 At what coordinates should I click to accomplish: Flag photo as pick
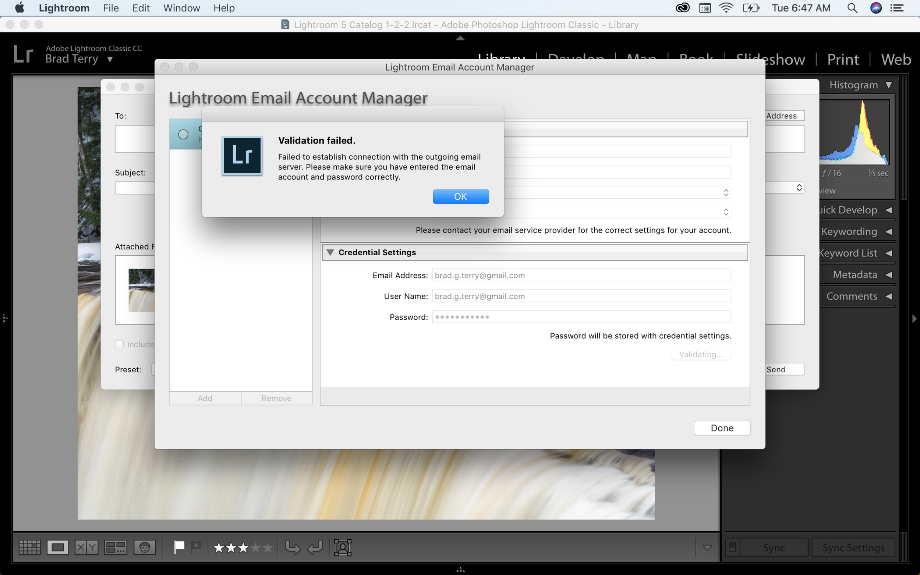[x=179, y=548]
